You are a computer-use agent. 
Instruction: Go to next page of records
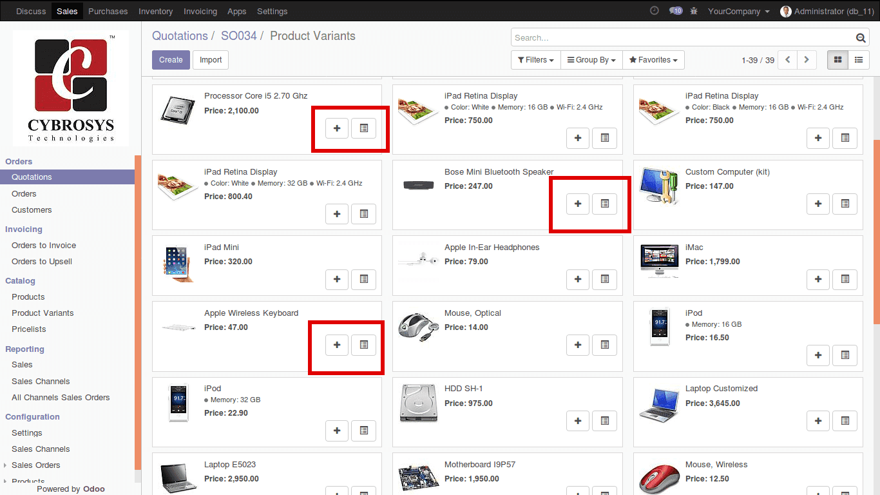807,60
